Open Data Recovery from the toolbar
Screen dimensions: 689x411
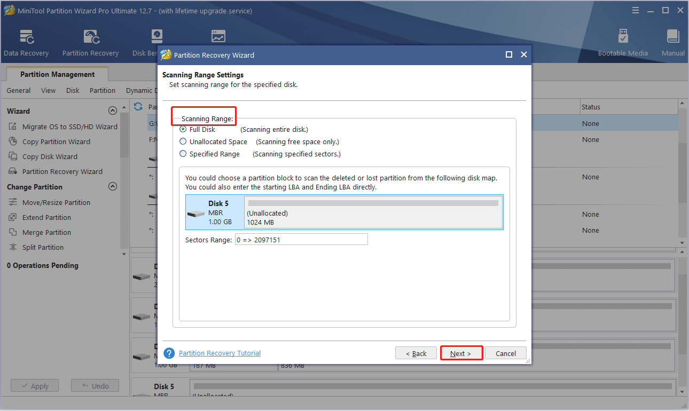26,43
